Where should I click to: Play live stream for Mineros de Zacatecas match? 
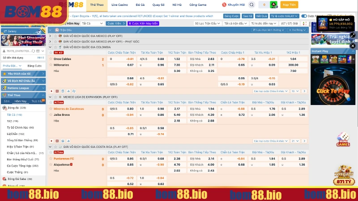[51, 141]
